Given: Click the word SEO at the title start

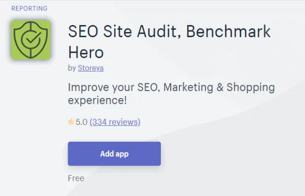Looking at the screenshot, I should pyautogui.click(x=84, y=33).
